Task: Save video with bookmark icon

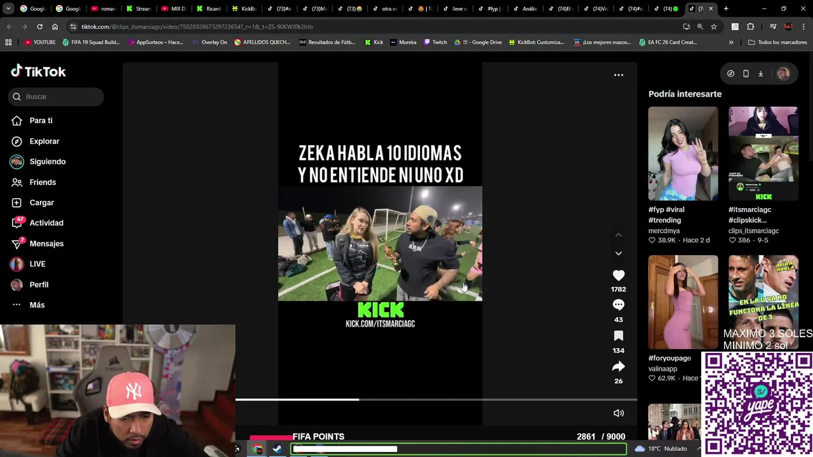Action: click(619, 336)
